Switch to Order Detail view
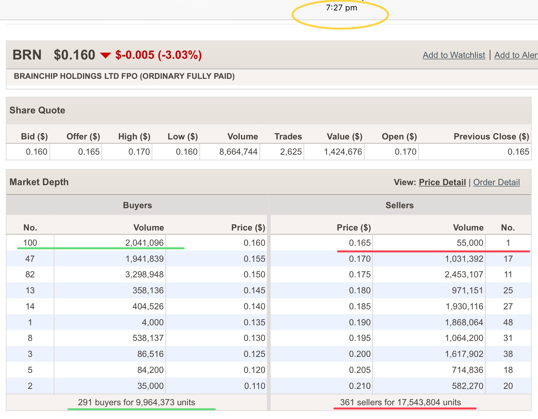 point(496,182)
